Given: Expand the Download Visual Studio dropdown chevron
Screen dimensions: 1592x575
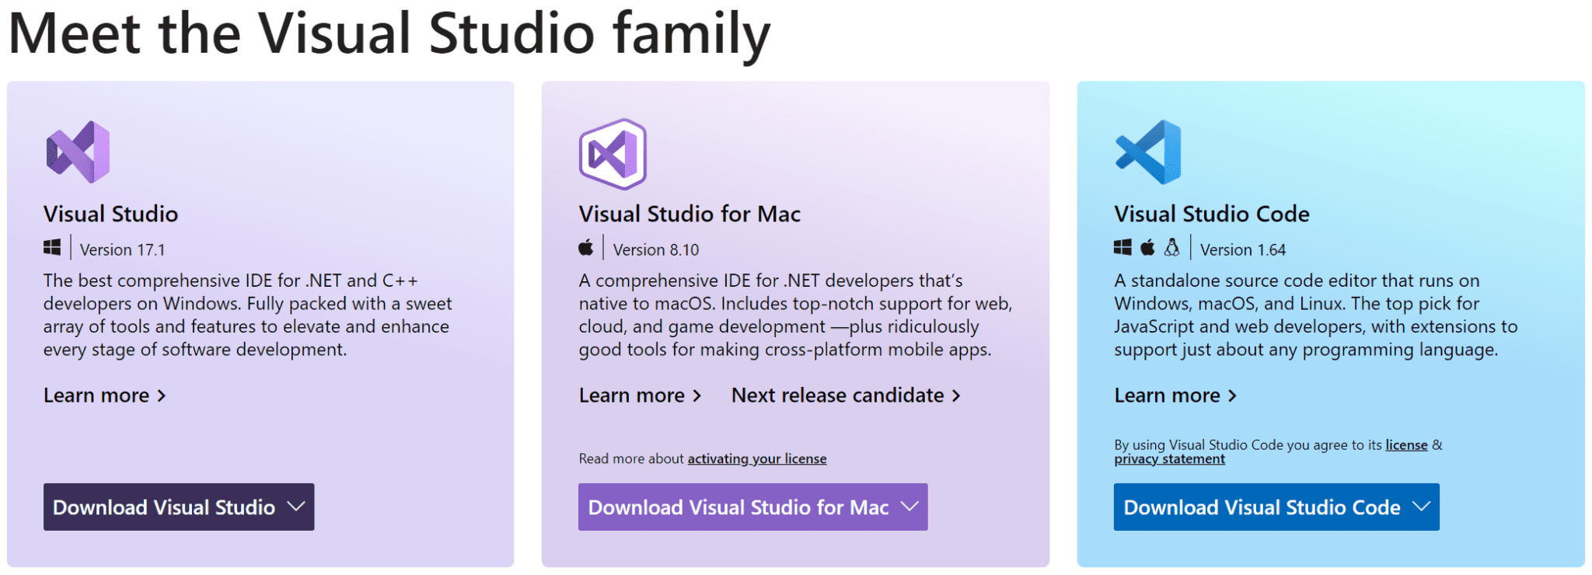Looking at the screenshot, I should 295,507.
